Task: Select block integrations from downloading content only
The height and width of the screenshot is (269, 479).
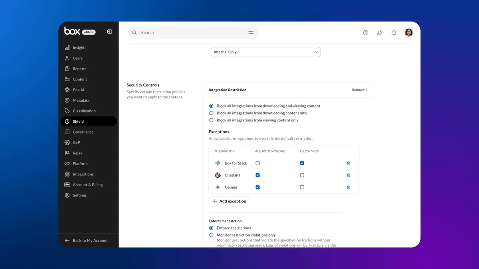Action: (211, 113)
